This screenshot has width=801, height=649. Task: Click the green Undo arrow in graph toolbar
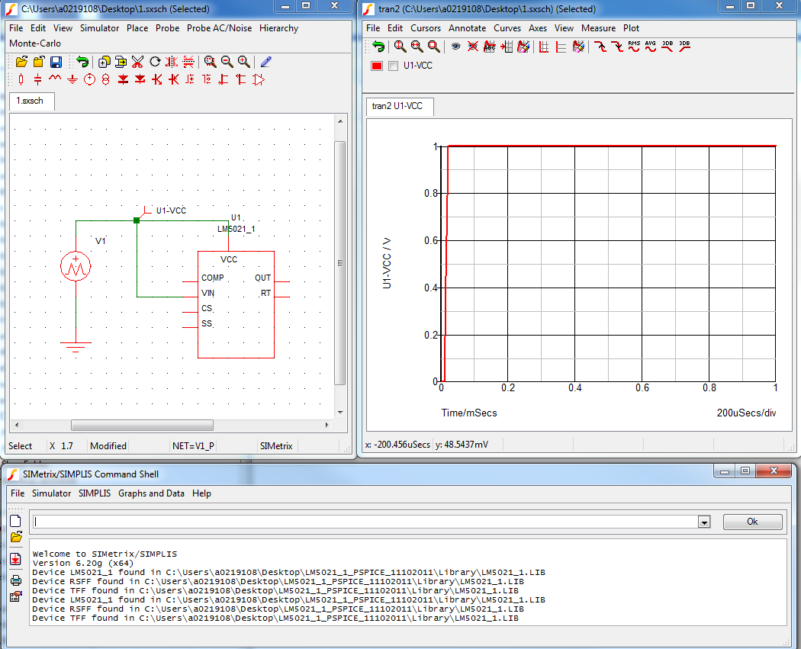pyautogui.click(x=378, y=47)
